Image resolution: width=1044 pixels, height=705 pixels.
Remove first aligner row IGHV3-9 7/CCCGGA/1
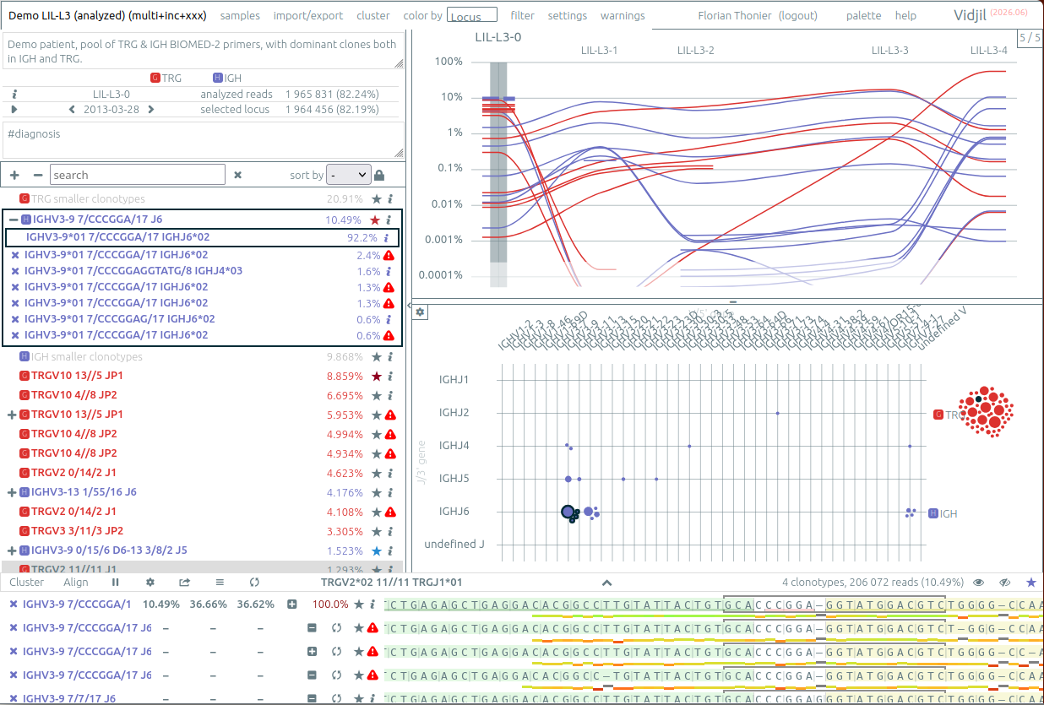[x=14, y=605]
